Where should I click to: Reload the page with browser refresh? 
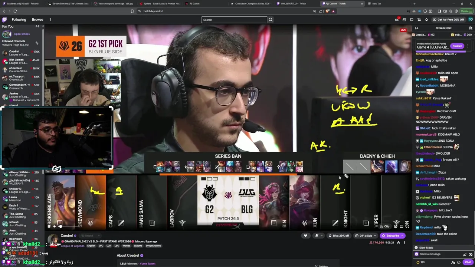click(15, 11)
